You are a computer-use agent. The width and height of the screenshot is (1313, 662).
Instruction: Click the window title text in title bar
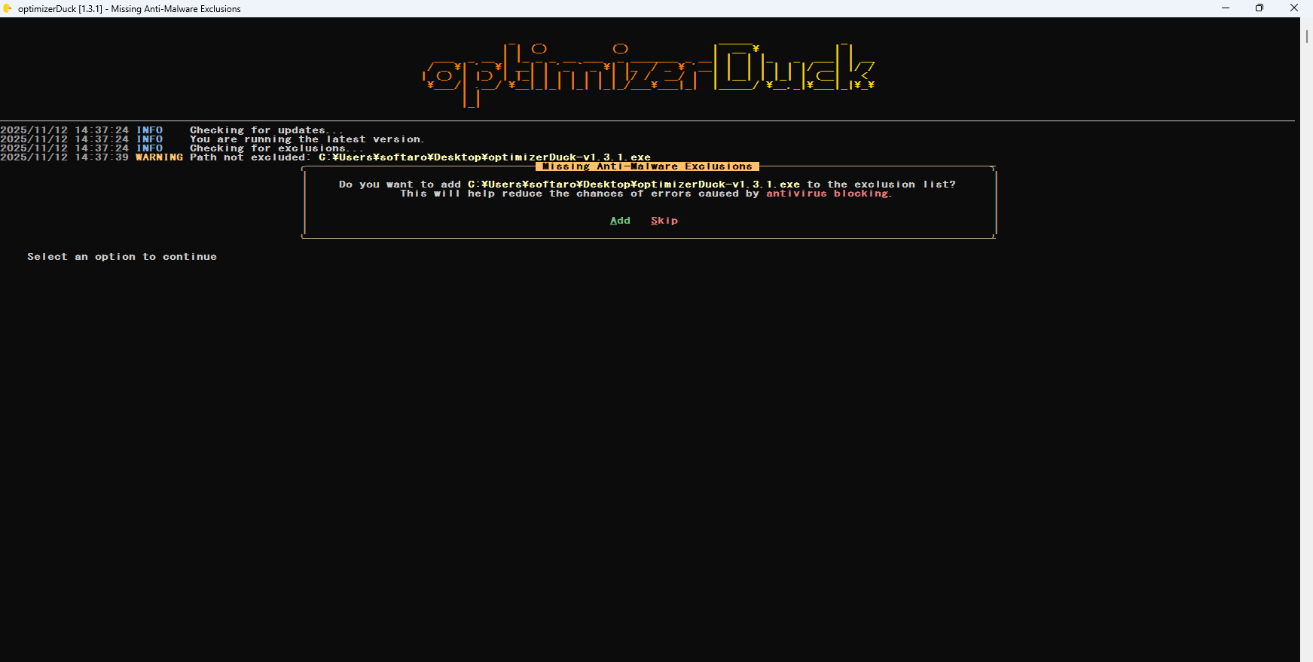tap(130, 9)
